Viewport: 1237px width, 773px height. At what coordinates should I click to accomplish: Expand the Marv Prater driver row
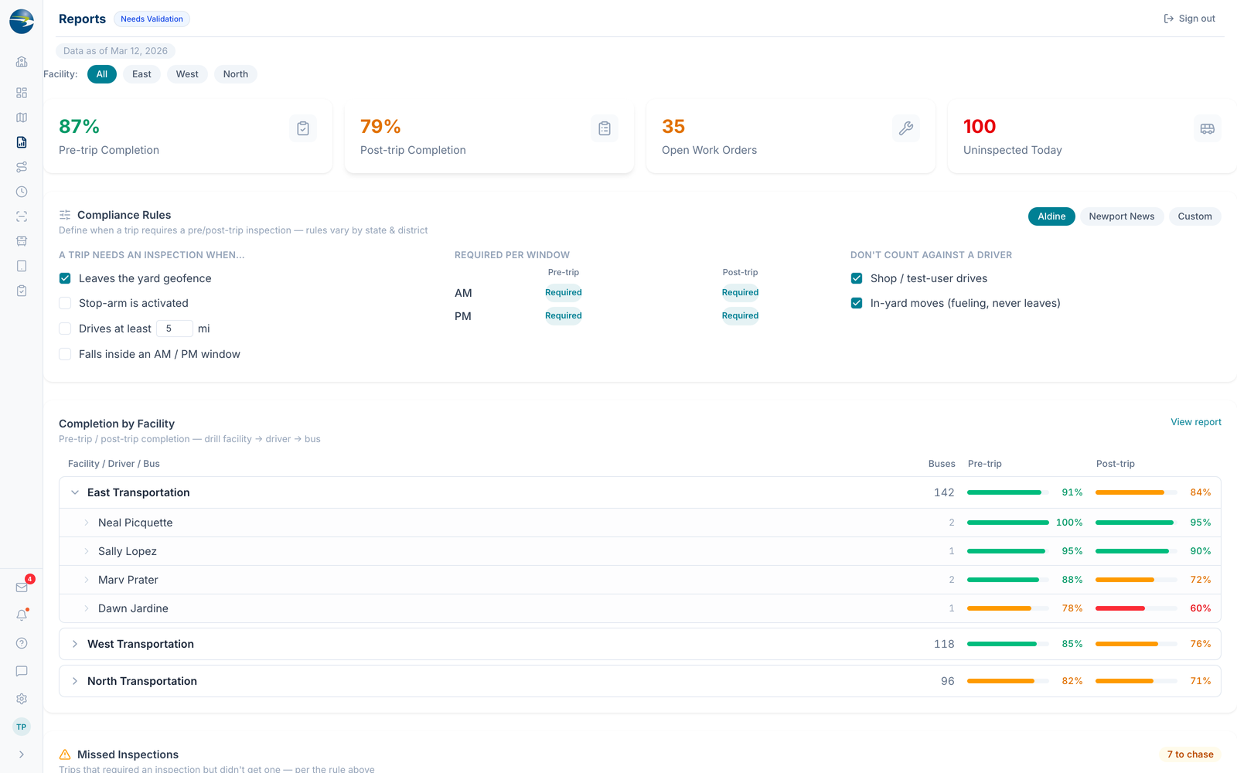(640, 580)
